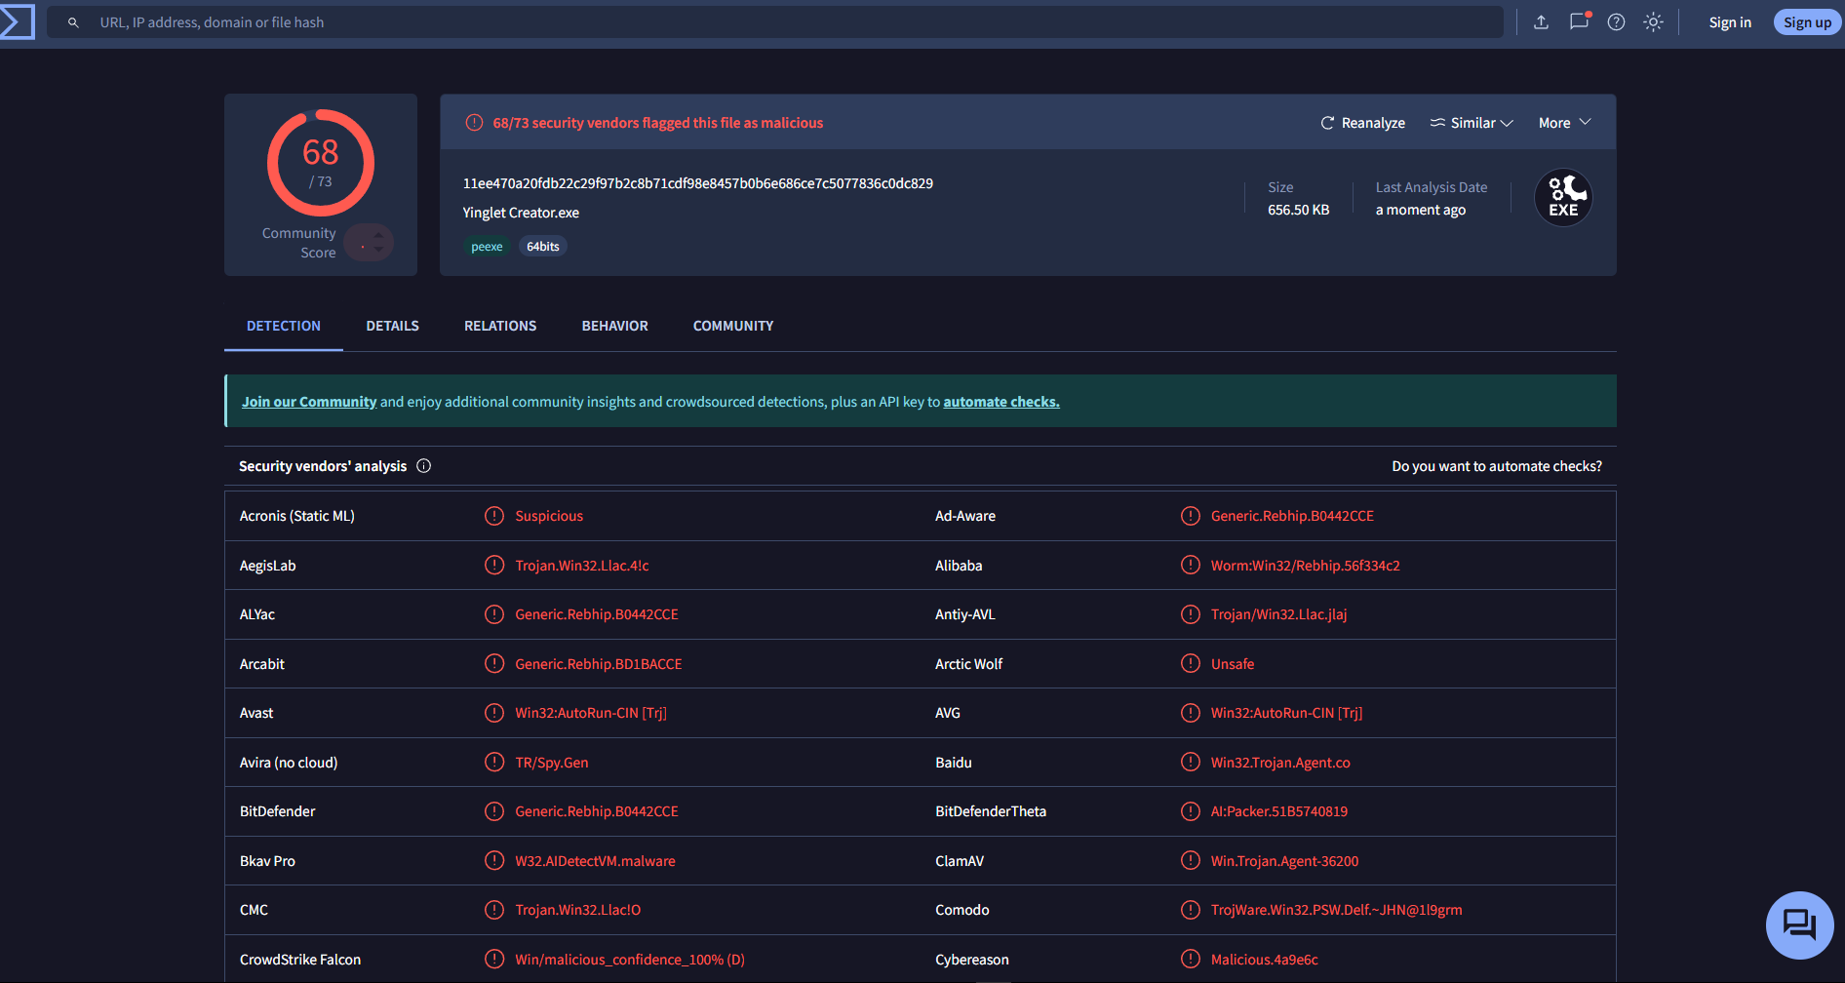
Task: Click the 64bits tag
Action: [543, 247]
